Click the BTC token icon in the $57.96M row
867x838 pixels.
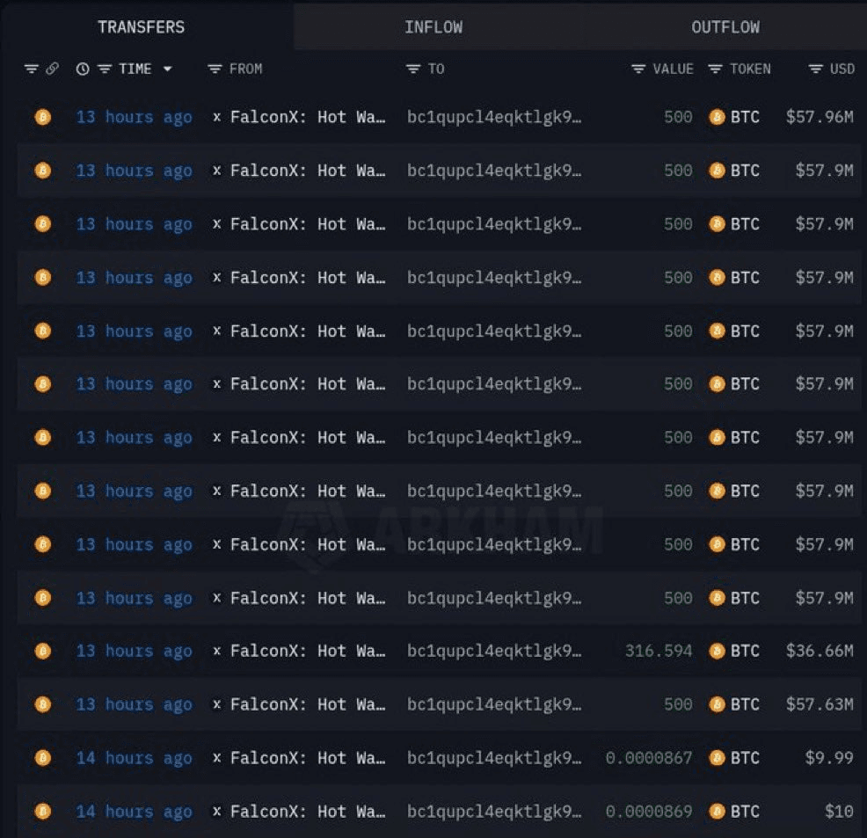click(718, 117)
